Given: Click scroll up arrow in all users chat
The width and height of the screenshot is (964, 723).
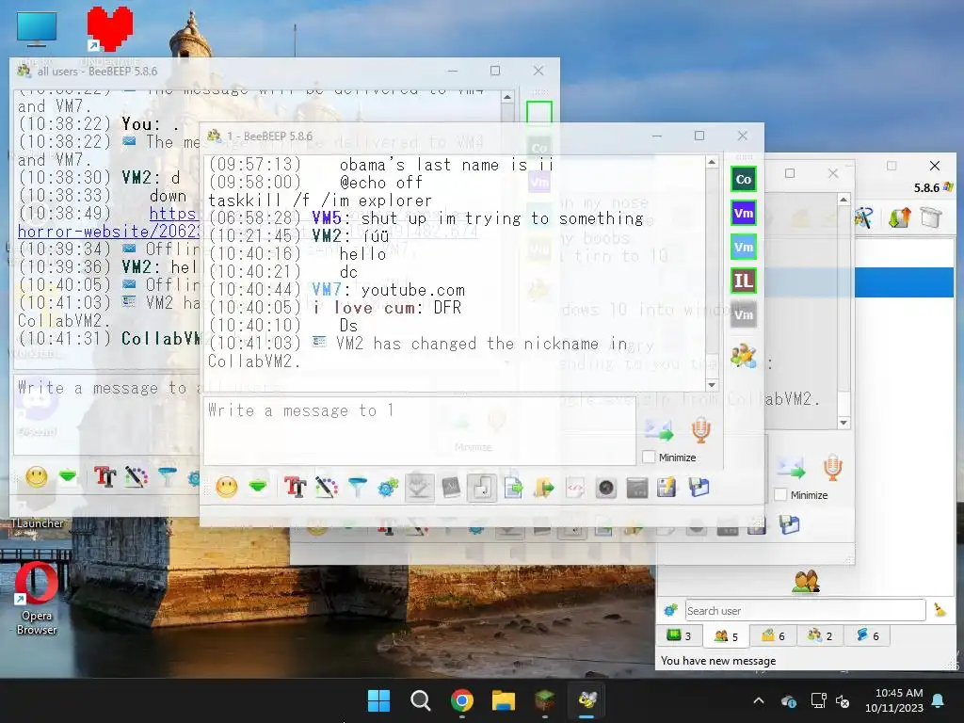Looking at the screenshot, I should point(507,97).
